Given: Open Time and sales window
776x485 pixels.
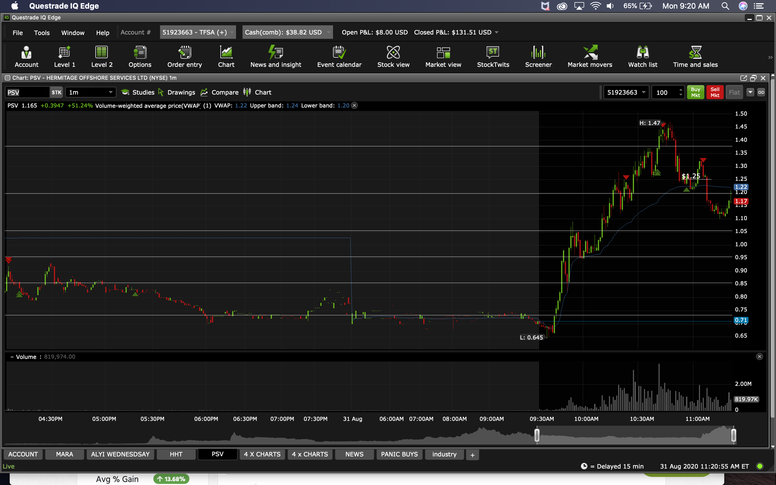Looking at the screenshot, I should 695,57.
